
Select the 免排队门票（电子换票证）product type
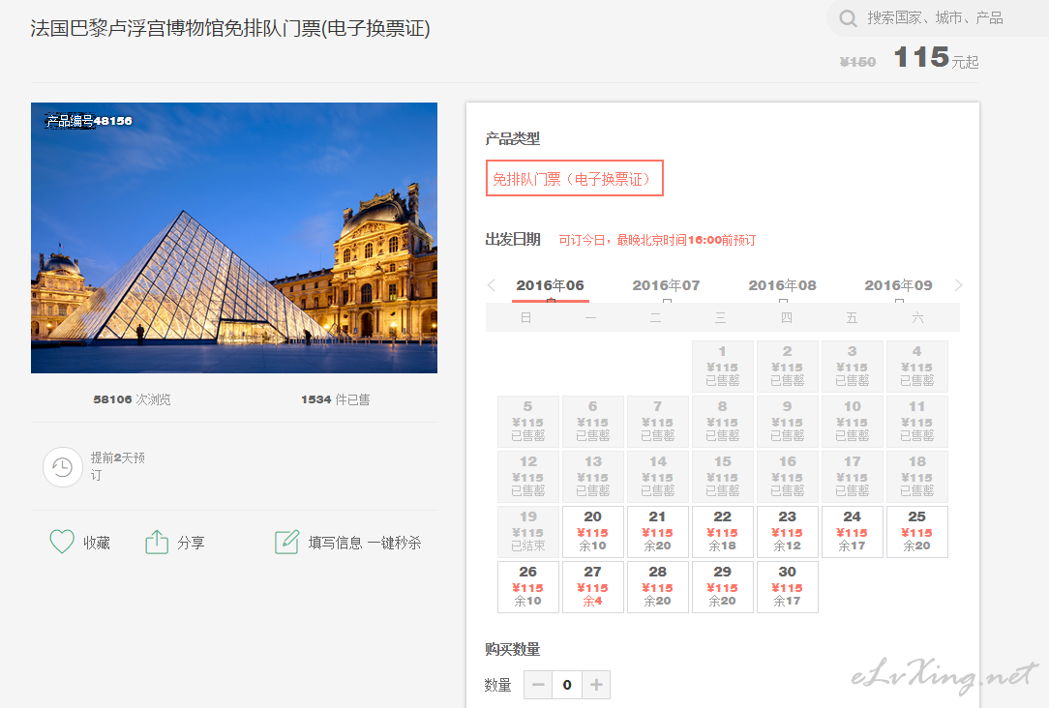575,178
